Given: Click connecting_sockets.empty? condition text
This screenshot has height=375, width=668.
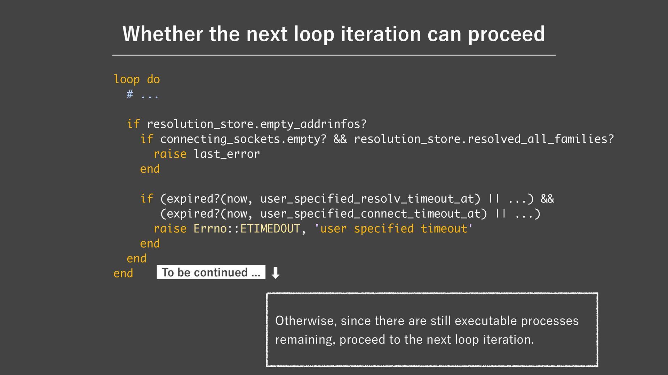Looking at the screenshot, I should tap(243, 139).
